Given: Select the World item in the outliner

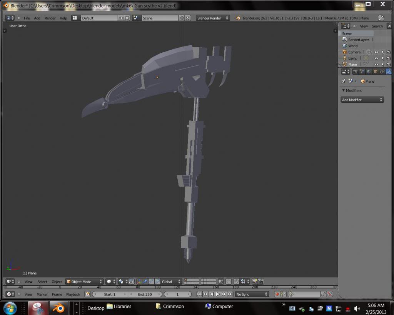Looking at the screenshot, I should (352, 46).
